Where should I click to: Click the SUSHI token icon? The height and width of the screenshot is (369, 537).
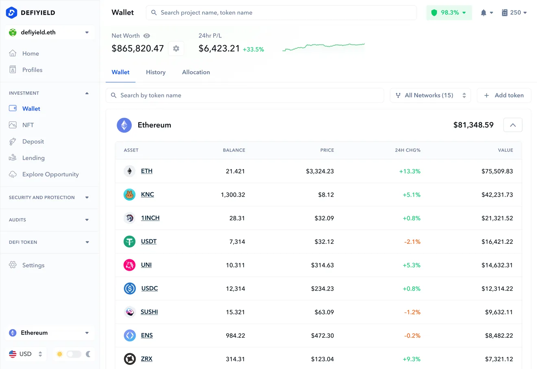129,312
